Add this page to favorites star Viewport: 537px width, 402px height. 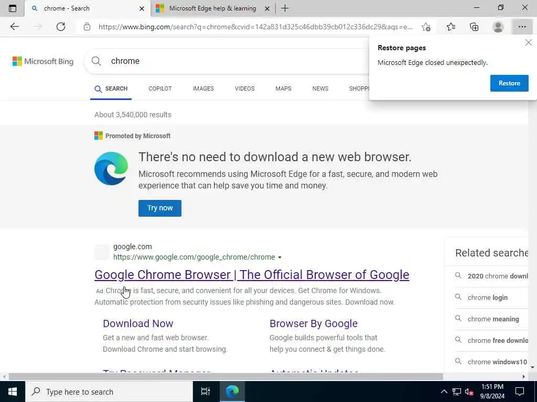pos(426,27)
